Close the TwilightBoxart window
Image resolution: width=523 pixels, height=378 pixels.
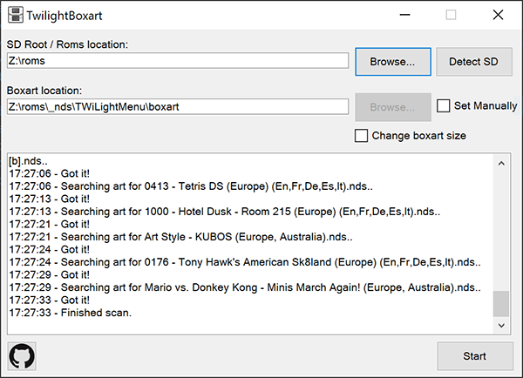[x=498, y=15]
